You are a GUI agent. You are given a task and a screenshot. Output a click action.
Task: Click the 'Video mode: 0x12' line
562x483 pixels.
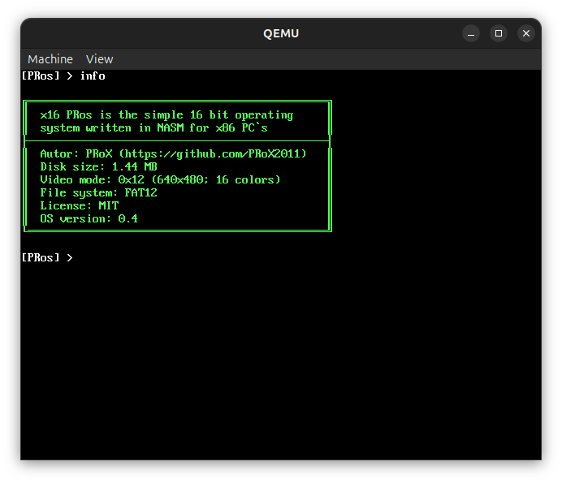(160, 179)
